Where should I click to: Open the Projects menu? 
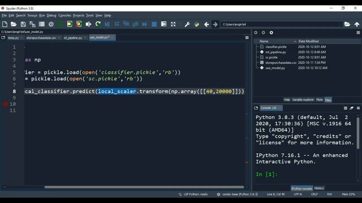pos(79,15)
